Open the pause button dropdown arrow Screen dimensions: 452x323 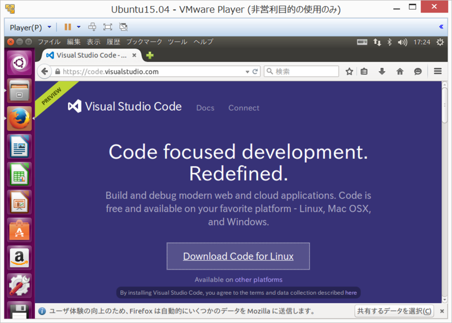79,27
